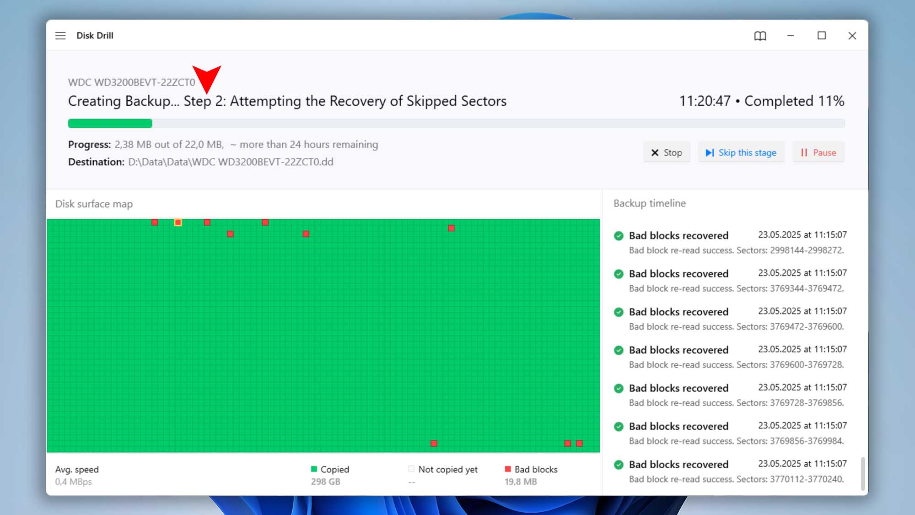
Task: Close the Disk Drill window
Action: [x=852, y=36]
